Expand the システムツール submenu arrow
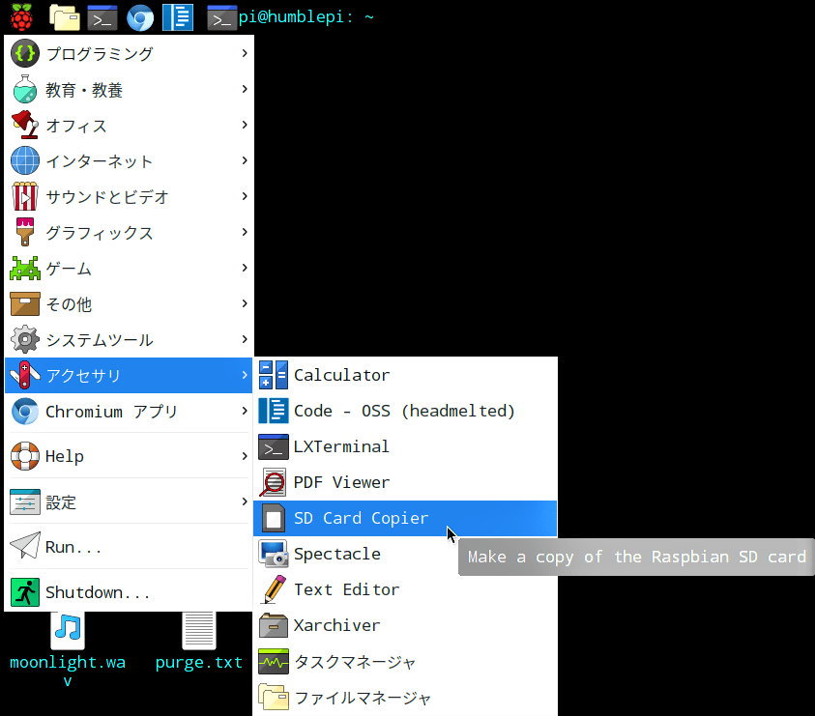 click(245, 339)
